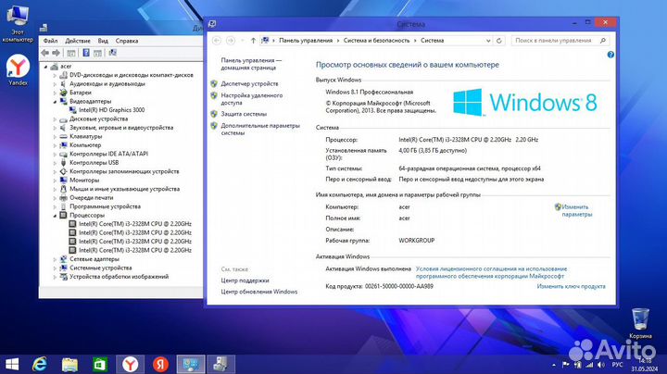The width and height of the screenshot is (667, 374).
Task: Open the Windows Start button
Action: (12, 364)
